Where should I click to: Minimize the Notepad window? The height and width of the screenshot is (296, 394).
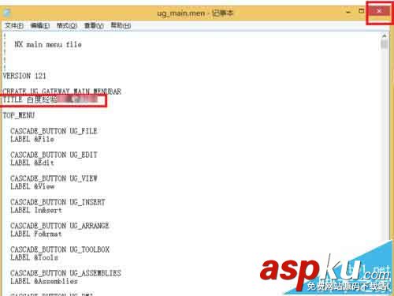click(348, 12)
